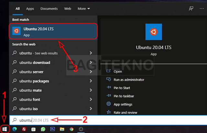Click the star icon beside Rate and review
This screenshot has height=133, width=207.
coord(109,112)
